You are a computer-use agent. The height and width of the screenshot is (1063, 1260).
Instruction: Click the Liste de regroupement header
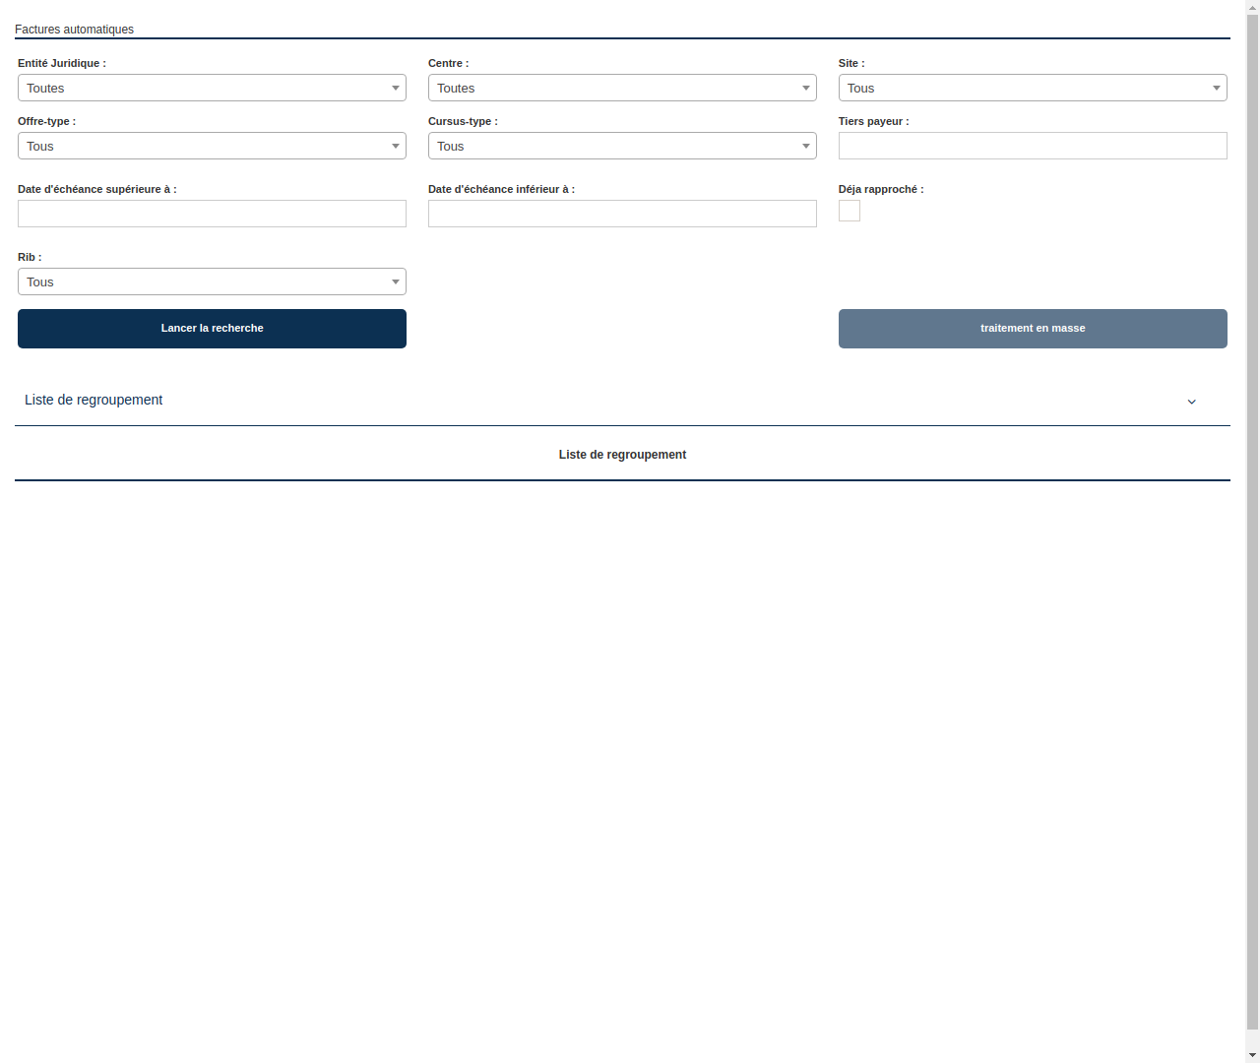pyautogui.click(x=94, y=400)
